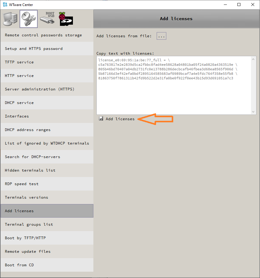This screenshot has width=260, height=278.
Task: Open the terminals computer icon tab
Action: click(x=10, y=19)
